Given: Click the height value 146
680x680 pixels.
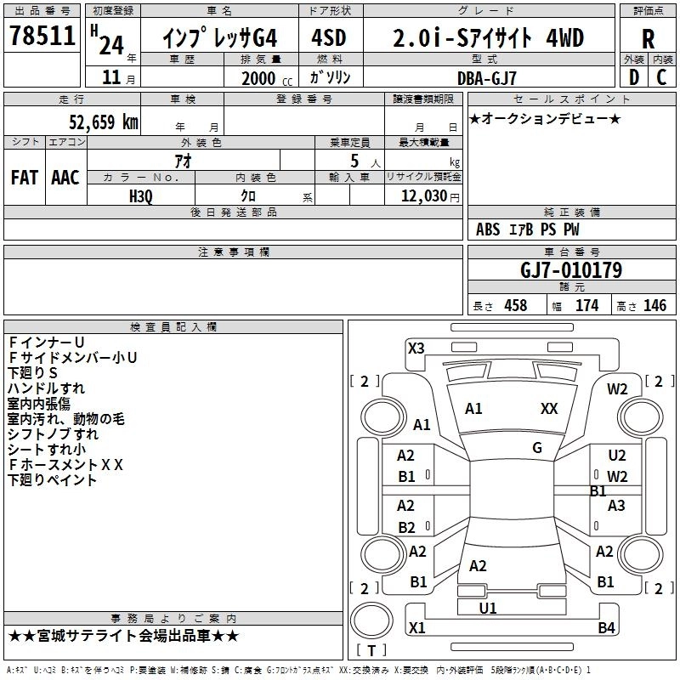Looking at the screenshot, I should [x=654, y=305].
